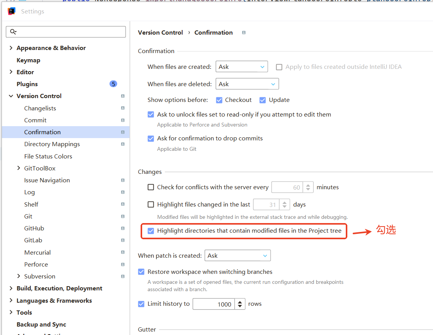Click the IntelliJ IDEA logo in title bar
433x335 pixels.
coord(12,11)
